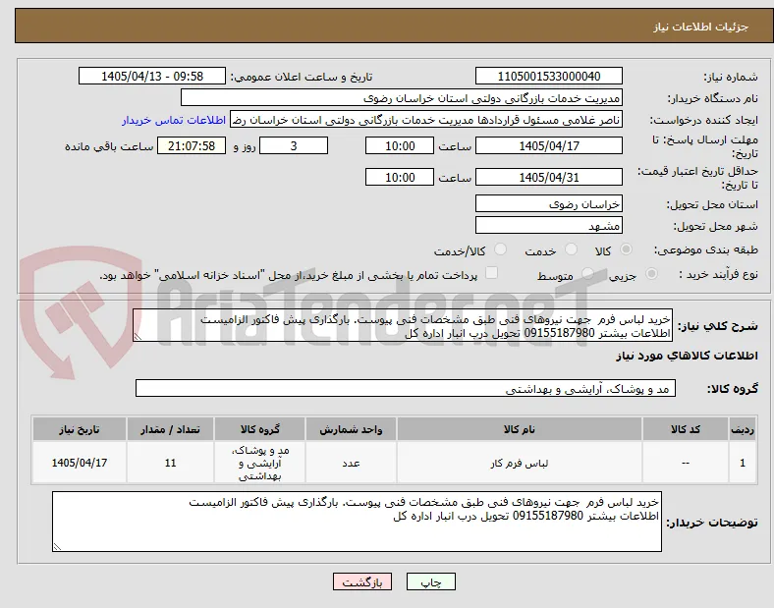The image size is (774, 608).
Task: Click the گروه کالا column header
Action: point(259,429)
